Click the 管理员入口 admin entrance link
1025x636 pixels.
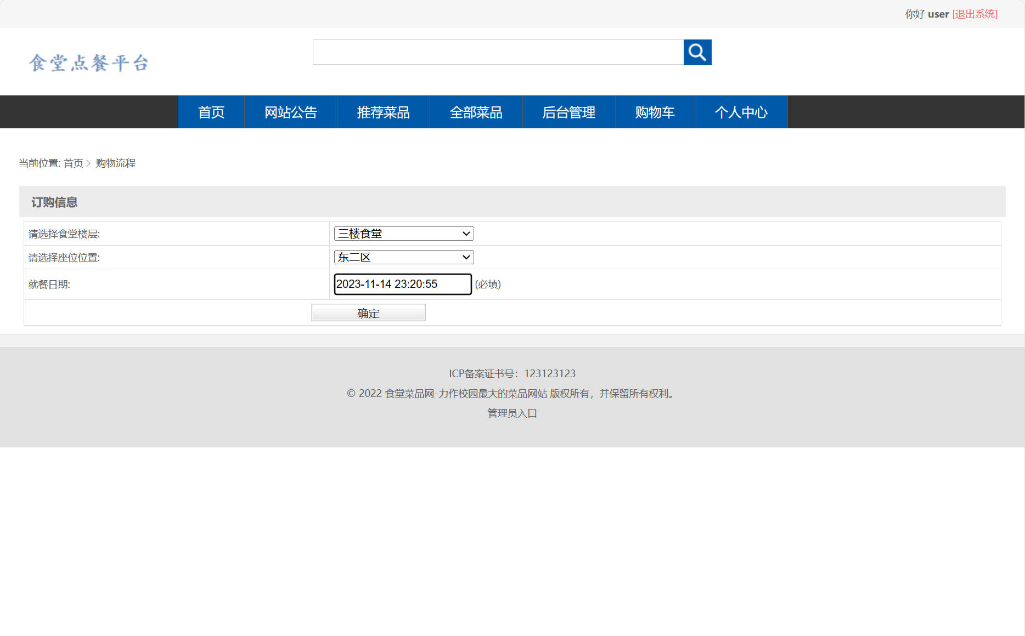click(x=511, y=412)
